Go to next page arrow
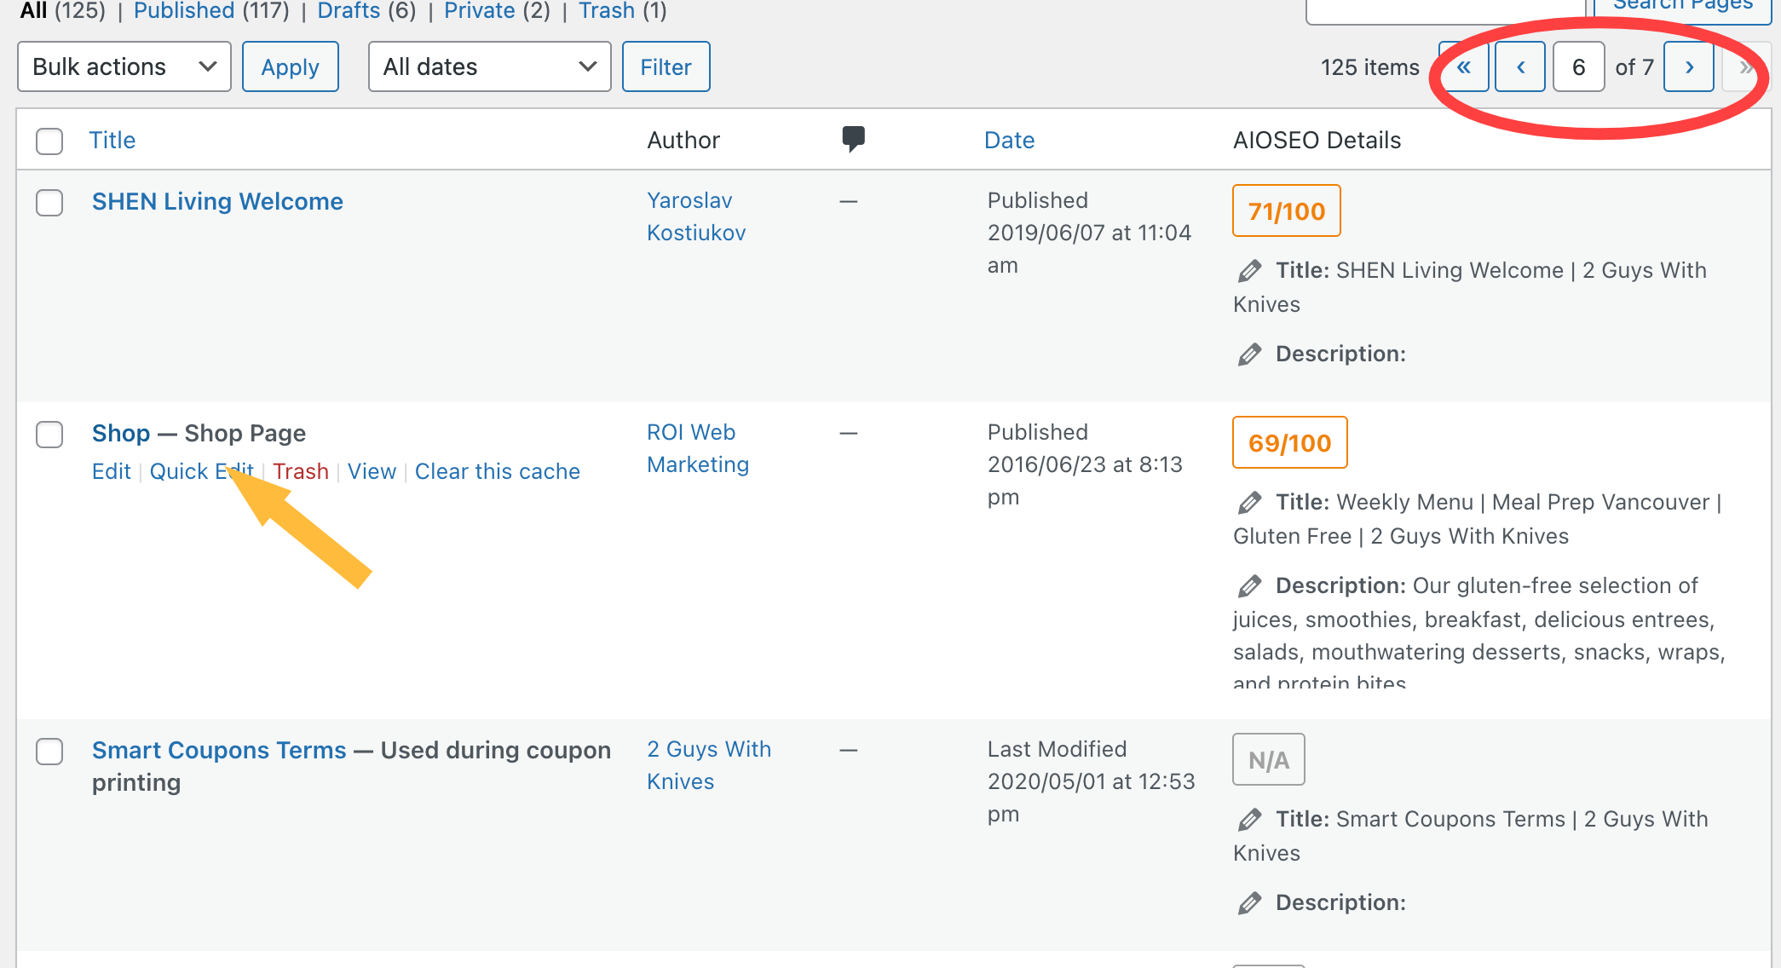 (x=1689, y=67)
